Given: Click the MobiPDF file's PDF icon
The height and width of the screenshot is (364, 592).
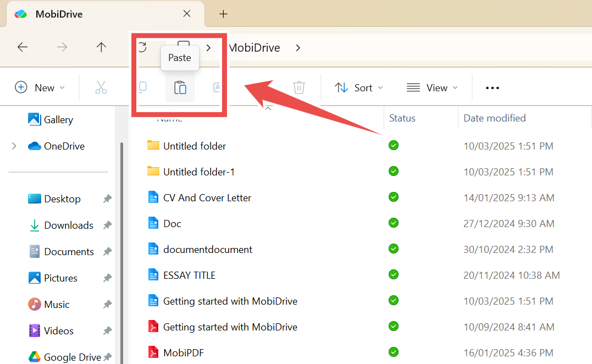Looking at the screenshot, I should point(153,352).
